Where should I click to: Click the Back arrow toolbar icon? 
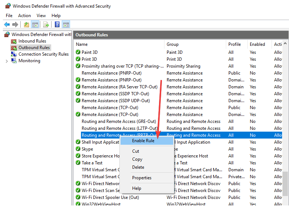(x=7, y=24)
